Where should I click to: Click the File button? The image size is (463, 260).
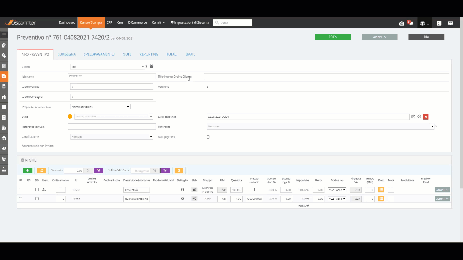click(426, 37)
